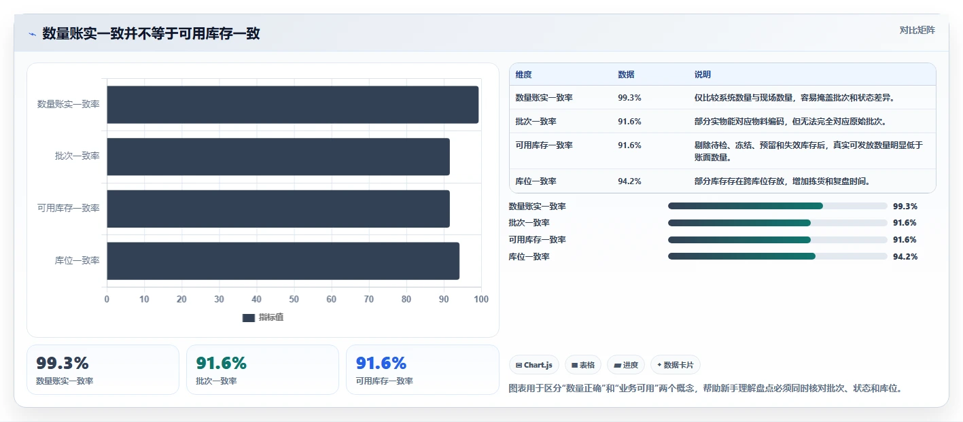This screenshot has height=422, width=963.
Task: Click the description starting 剔除待检、冻结
Action: click(809, 152)
